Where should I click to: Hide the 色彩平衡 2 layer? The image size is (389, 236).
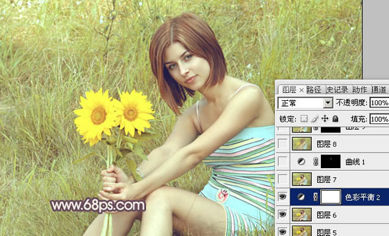283,197
